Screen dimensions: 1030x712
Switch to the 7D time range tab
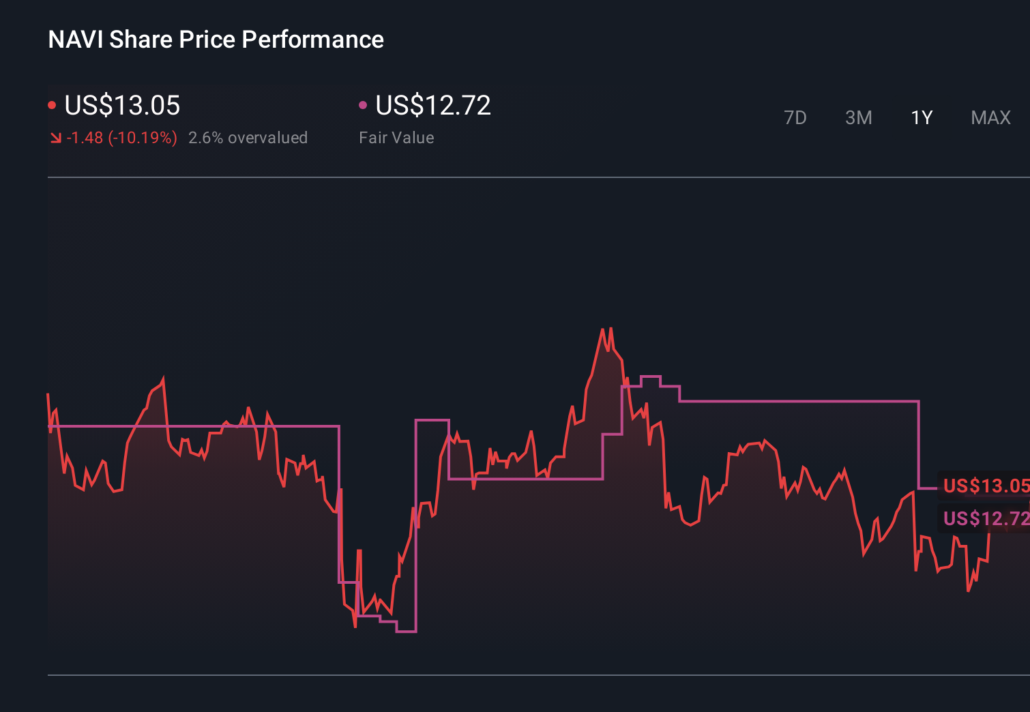coord(796,117)
